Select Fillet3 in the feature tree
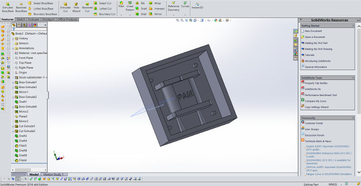The width and height of the screenshot is (361, 186). click(x=21, y=146)
